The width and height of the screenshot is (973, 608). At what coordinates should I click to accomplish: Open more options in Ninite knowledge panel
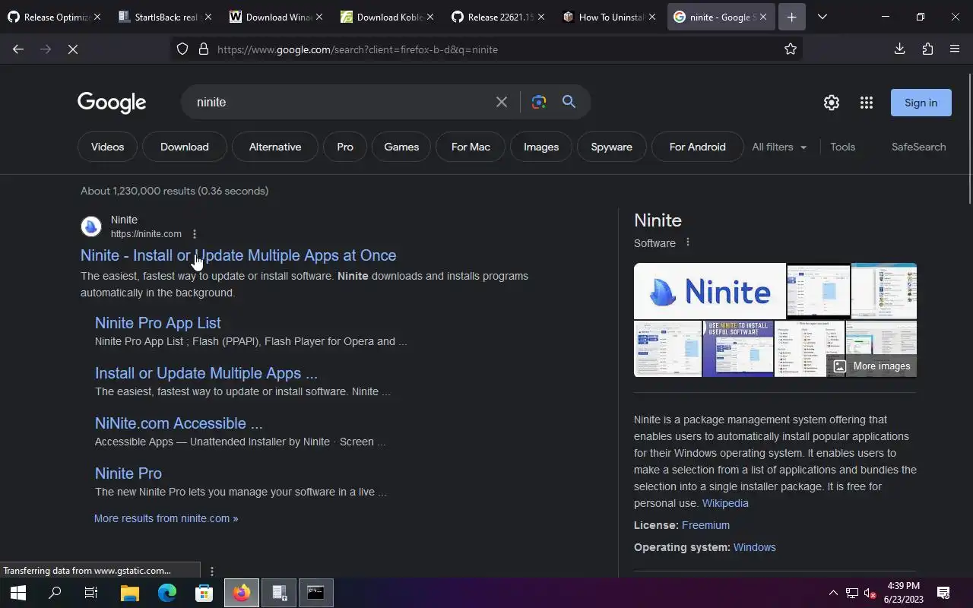click(x=688, y=242)
